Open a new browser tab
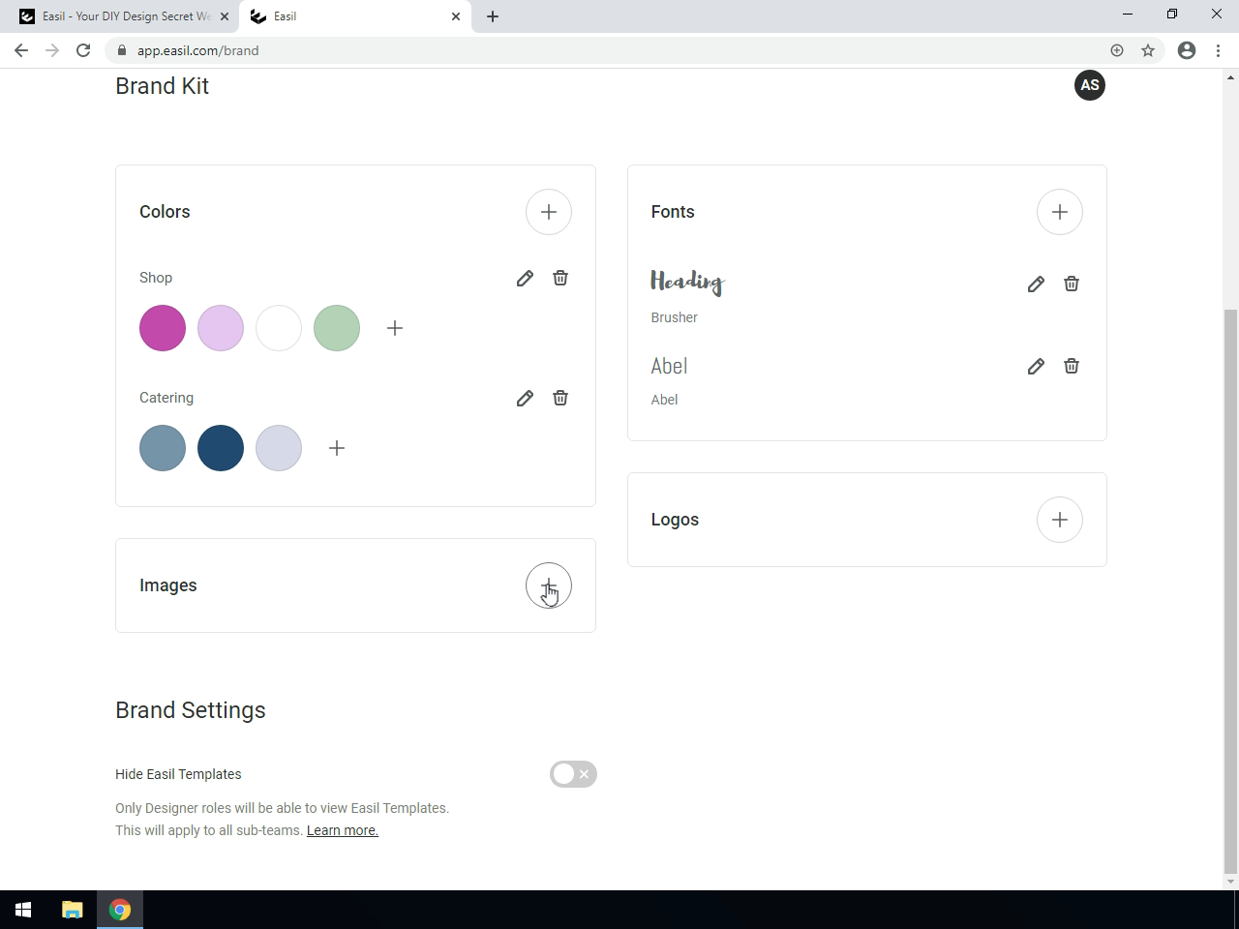 point(493,16)
